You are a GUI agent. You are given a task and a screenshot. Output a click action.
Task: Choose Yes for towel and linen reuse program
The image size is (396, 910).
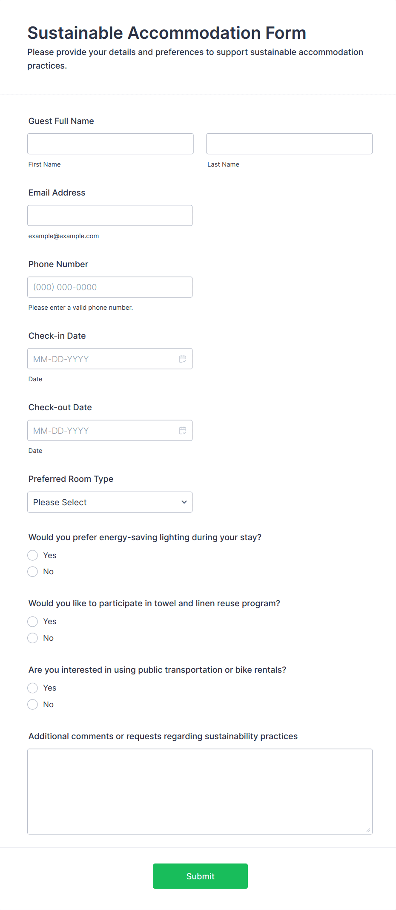point(32,621)
